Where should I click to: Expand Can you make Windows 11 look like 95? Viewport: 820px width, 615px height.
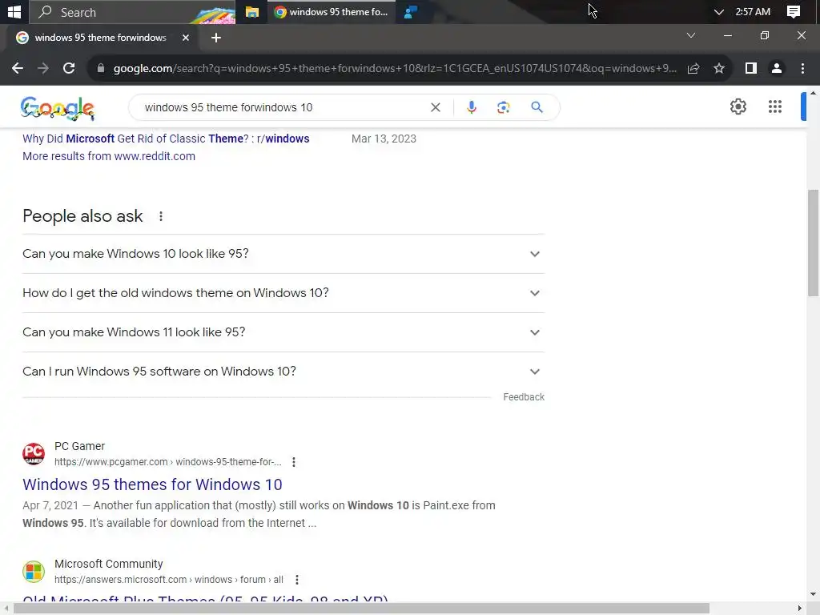coord(283,332)
